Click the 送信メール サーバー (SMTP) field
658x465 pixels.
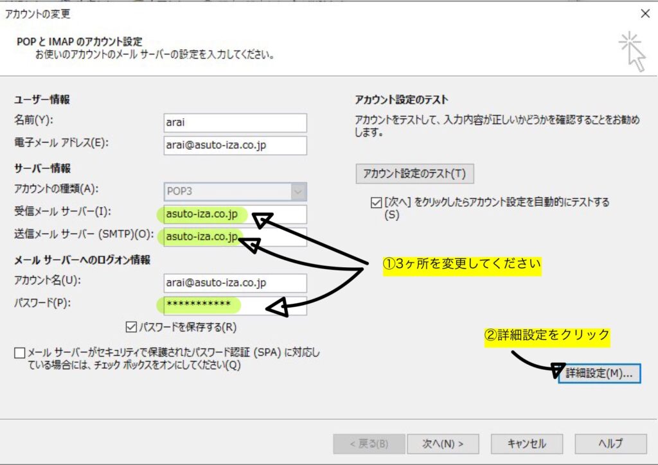pos(235,237)
